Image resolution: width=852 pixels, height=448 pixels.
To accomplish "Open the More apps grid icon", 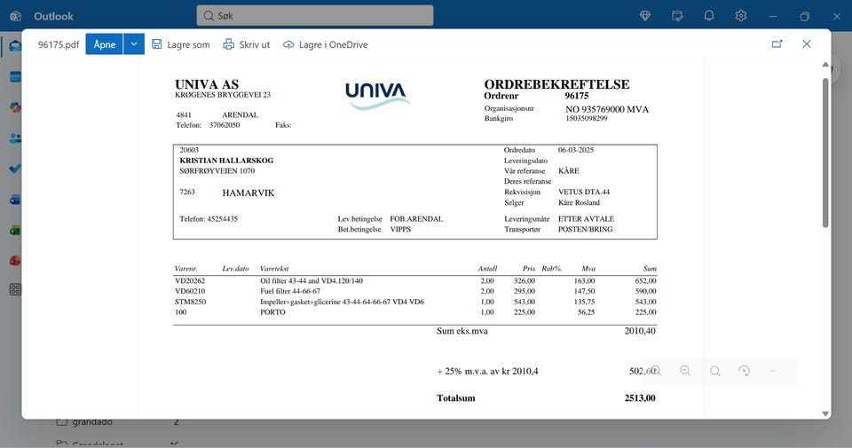I will click(15, 289).
